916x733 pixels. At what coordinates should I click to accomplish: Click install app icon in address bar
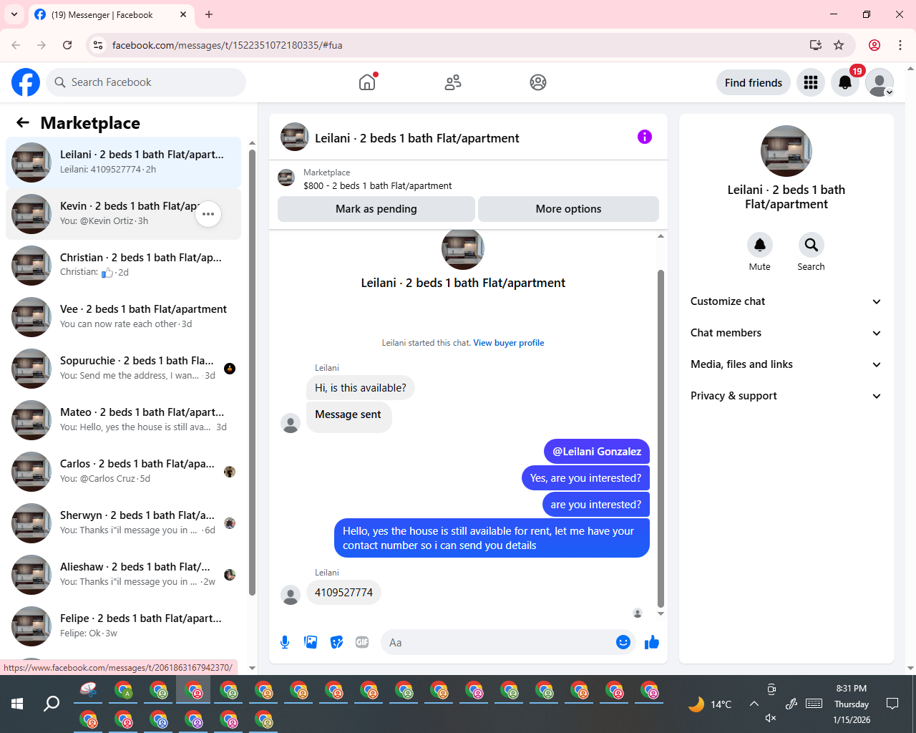tap(815, 45)
